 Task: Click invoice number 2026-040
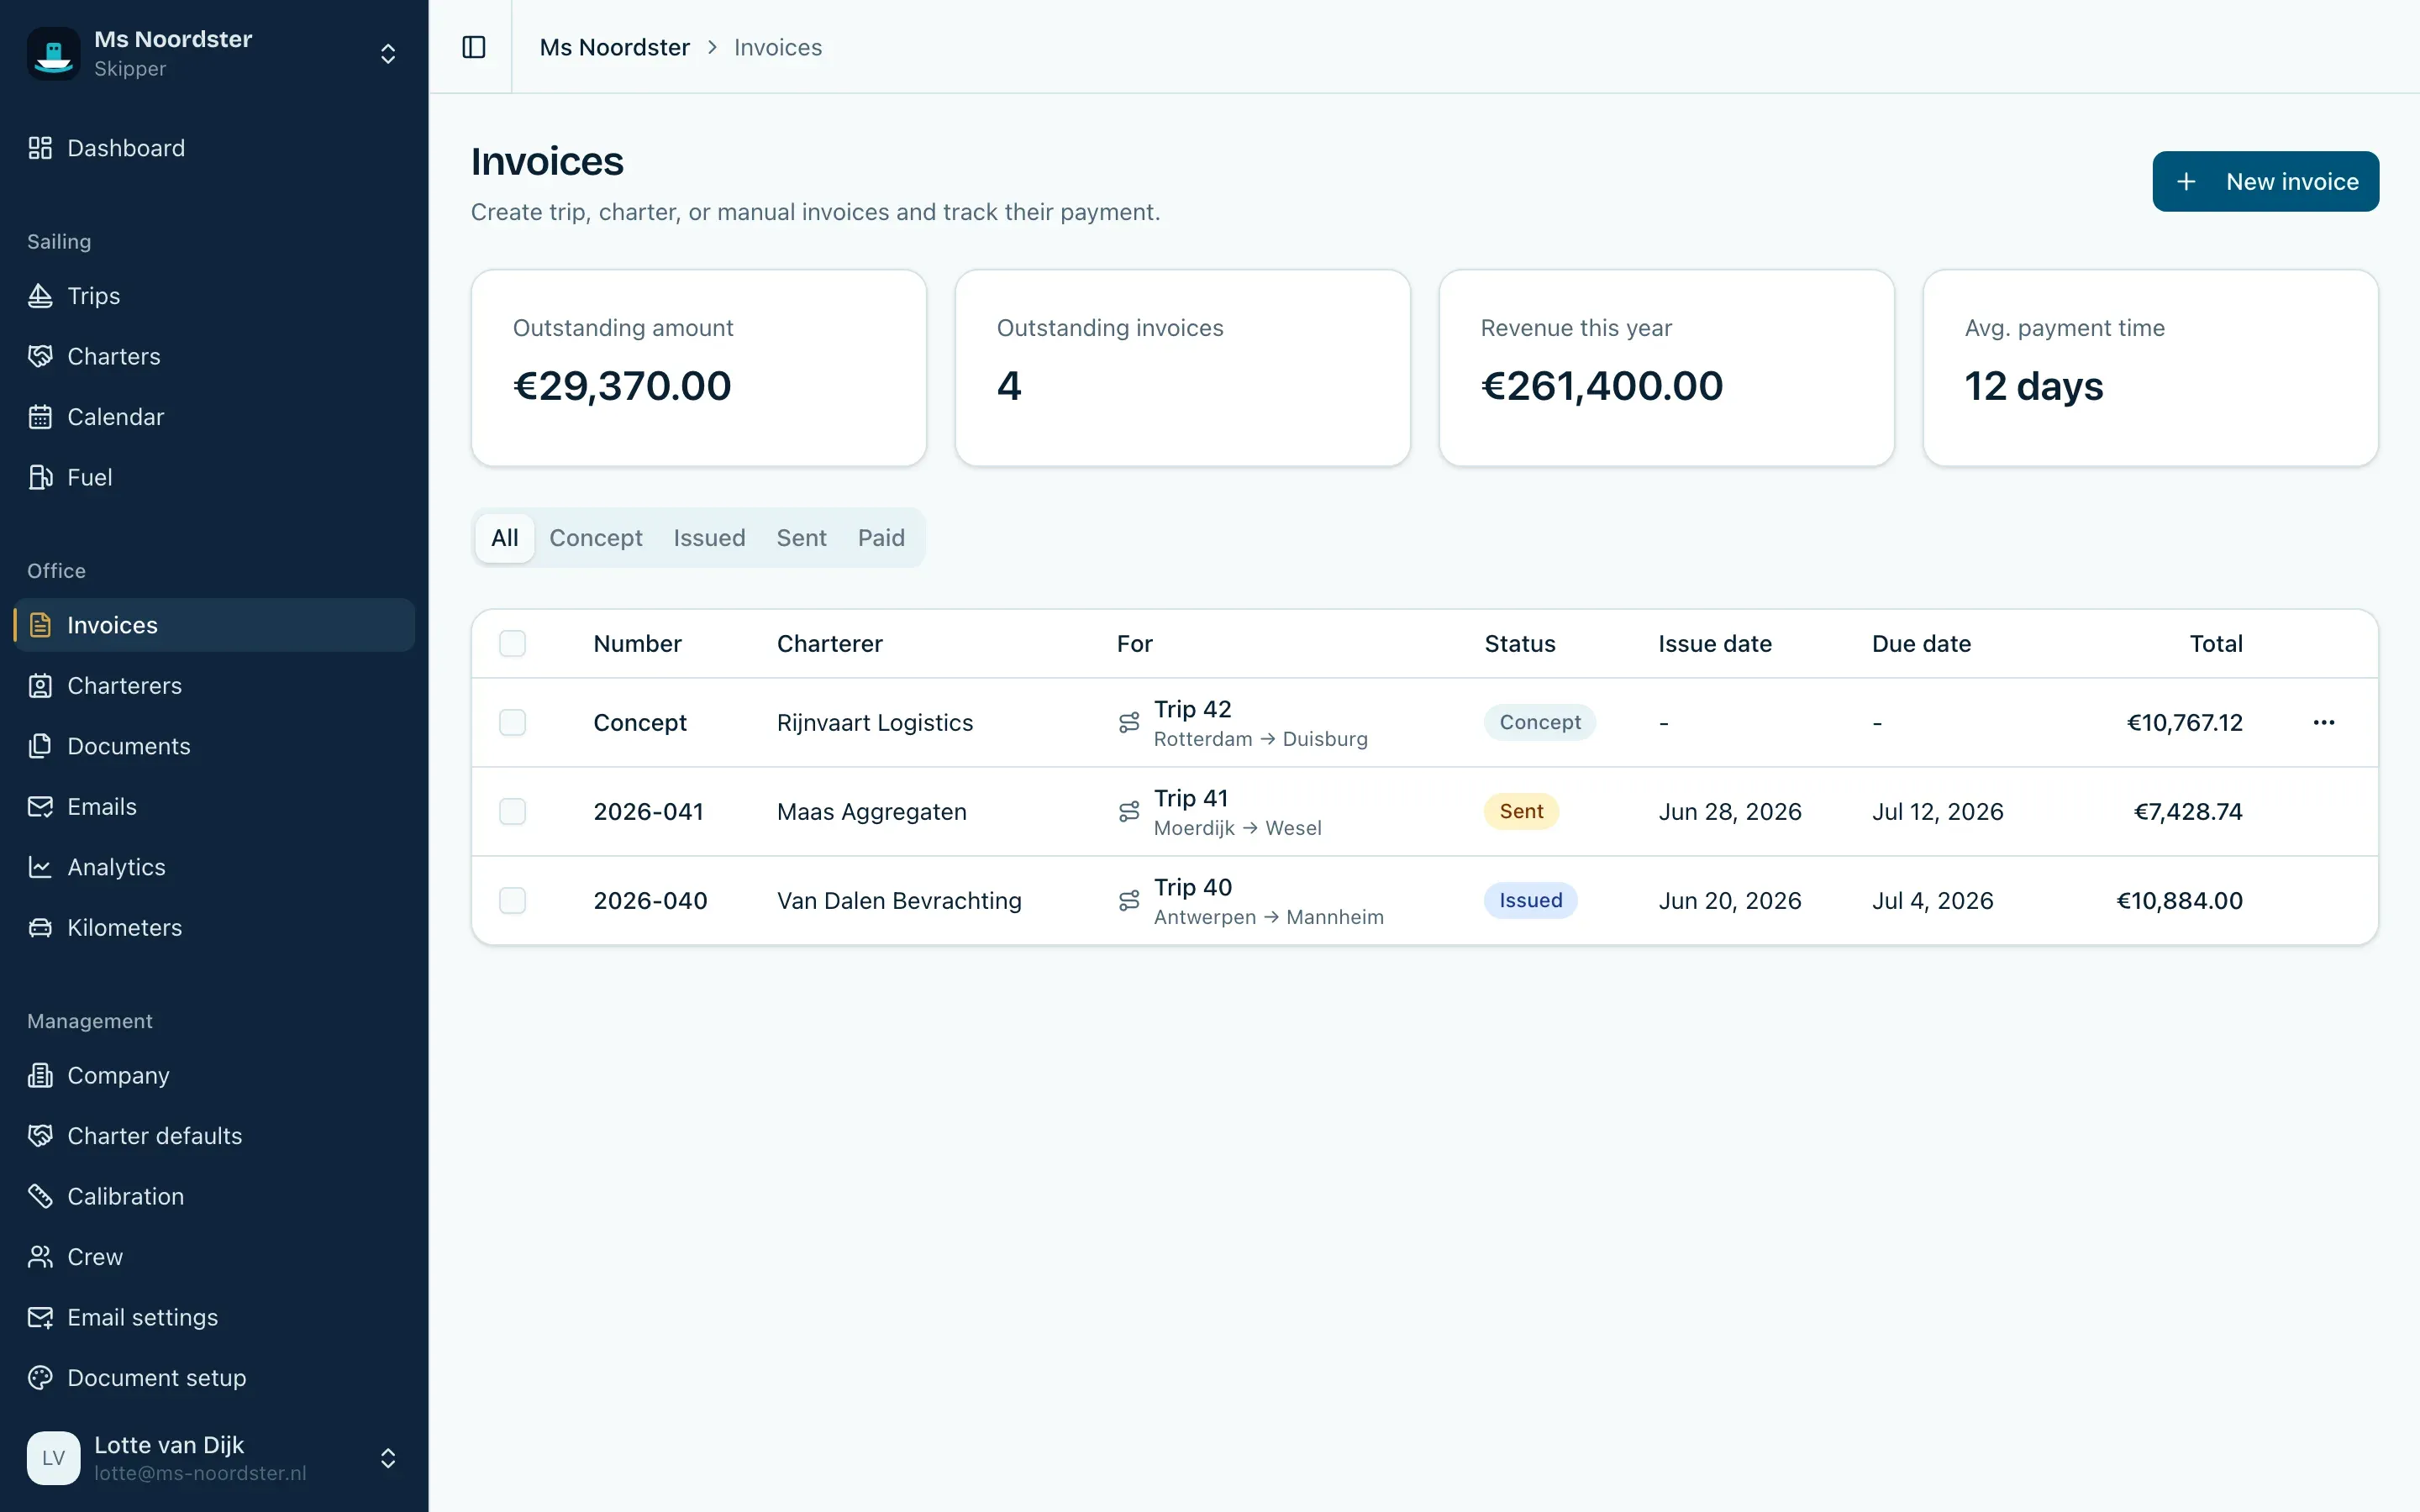[650, 901]
